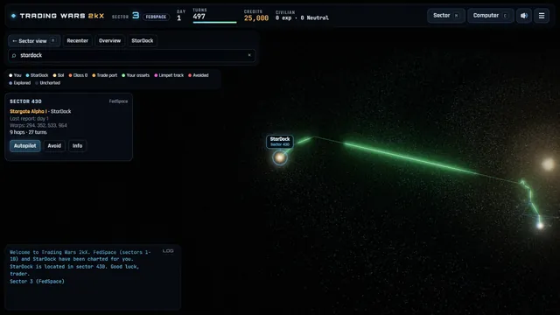This screenshot has height=315, width=560.
Task: Click the current sector number 3
Action: (136, 16)
